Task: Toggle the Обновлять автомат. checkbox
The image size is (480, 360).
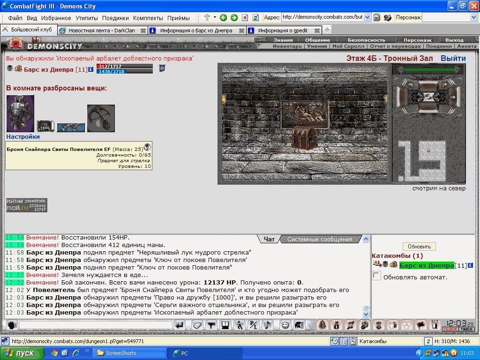Action: [376, 276]
